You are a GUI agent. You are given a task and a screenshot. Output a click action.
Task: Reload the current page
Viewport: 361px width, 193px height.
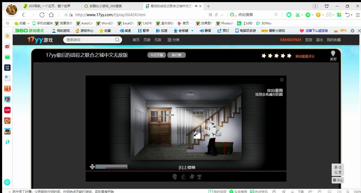coord(42,15)
